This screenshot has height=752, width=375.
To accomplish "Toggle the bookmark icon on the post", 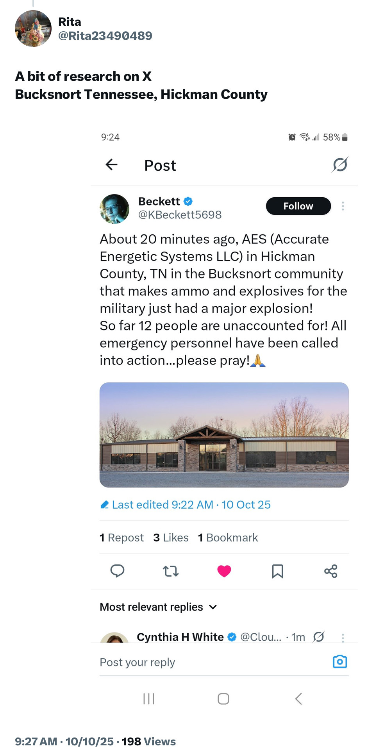I will click(277, 571).
